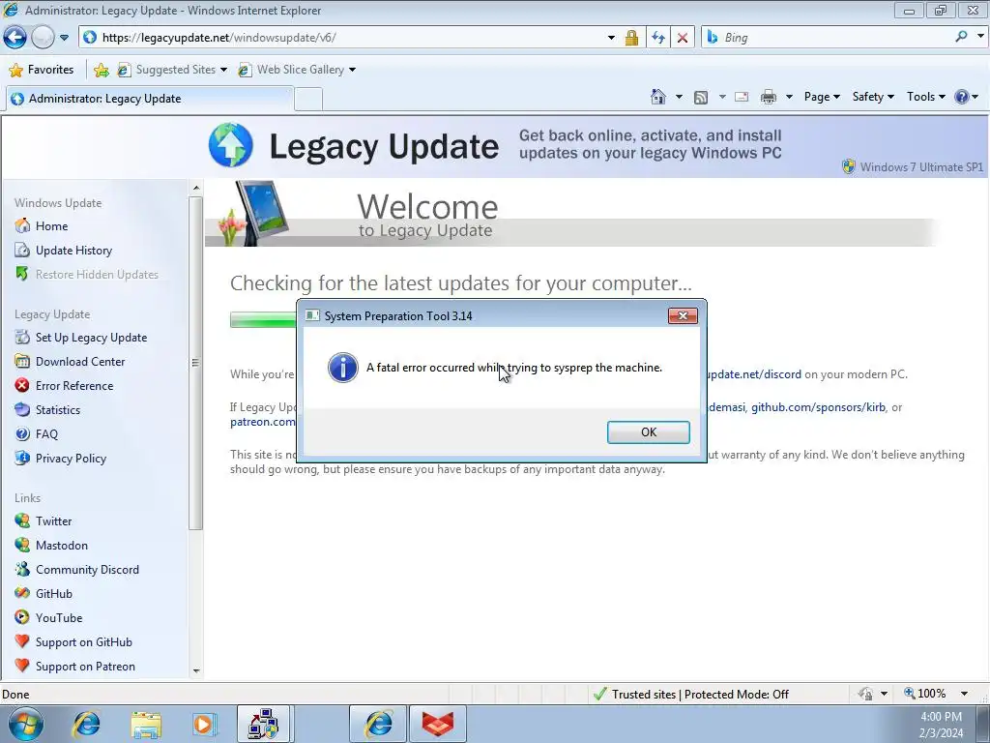Open Web Slice Gallery dropdown
The width and height of the screenshot is (990, 743).
coord(296,70)
